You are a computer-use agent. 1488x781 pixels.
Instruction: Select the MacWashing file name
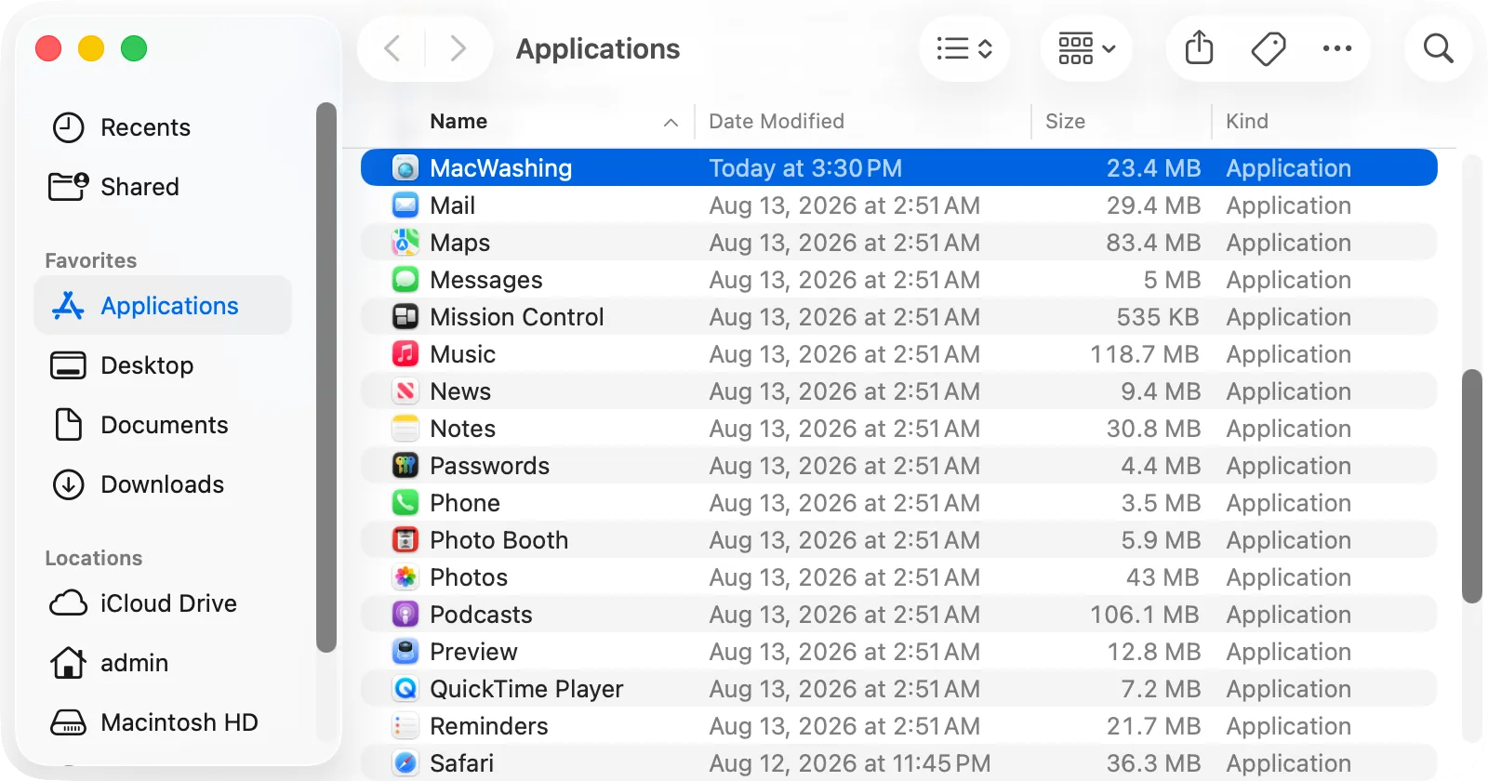[x=501, y=168]
